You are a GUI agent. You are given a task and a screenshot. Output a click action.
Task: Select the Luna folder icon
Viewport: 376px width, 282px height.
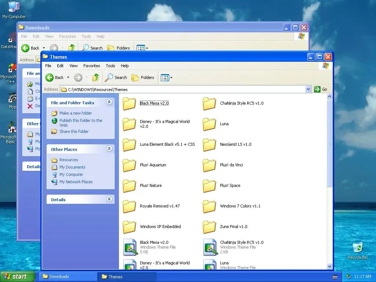coord(209,124)
